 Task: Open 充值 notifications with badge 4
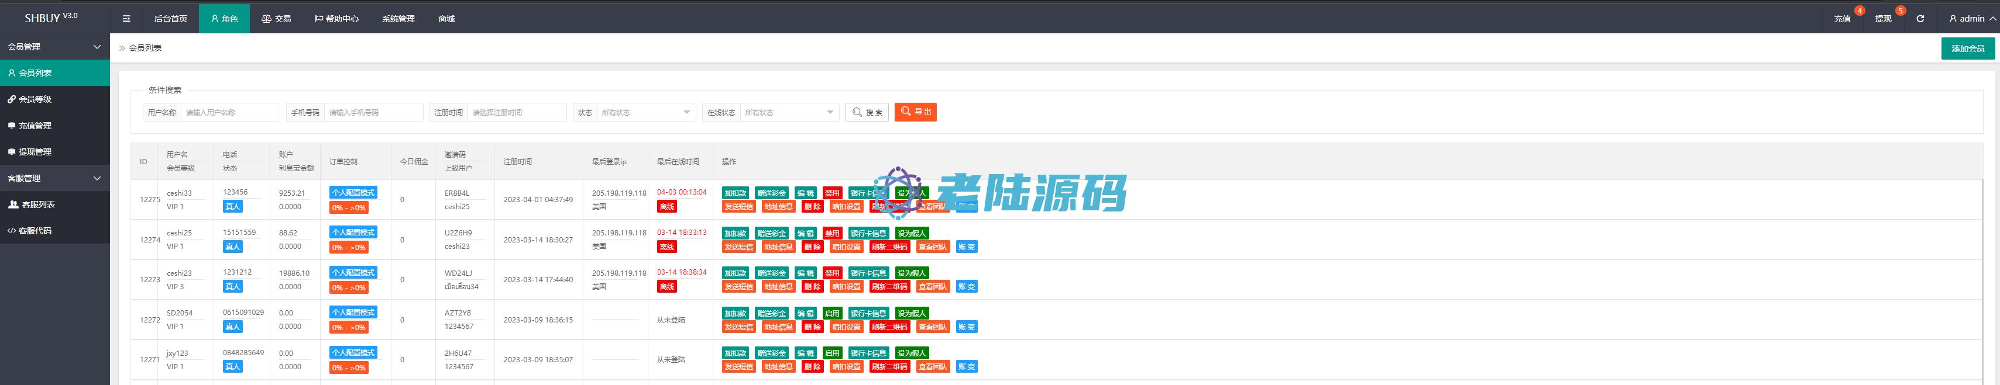pos(1841,19)
